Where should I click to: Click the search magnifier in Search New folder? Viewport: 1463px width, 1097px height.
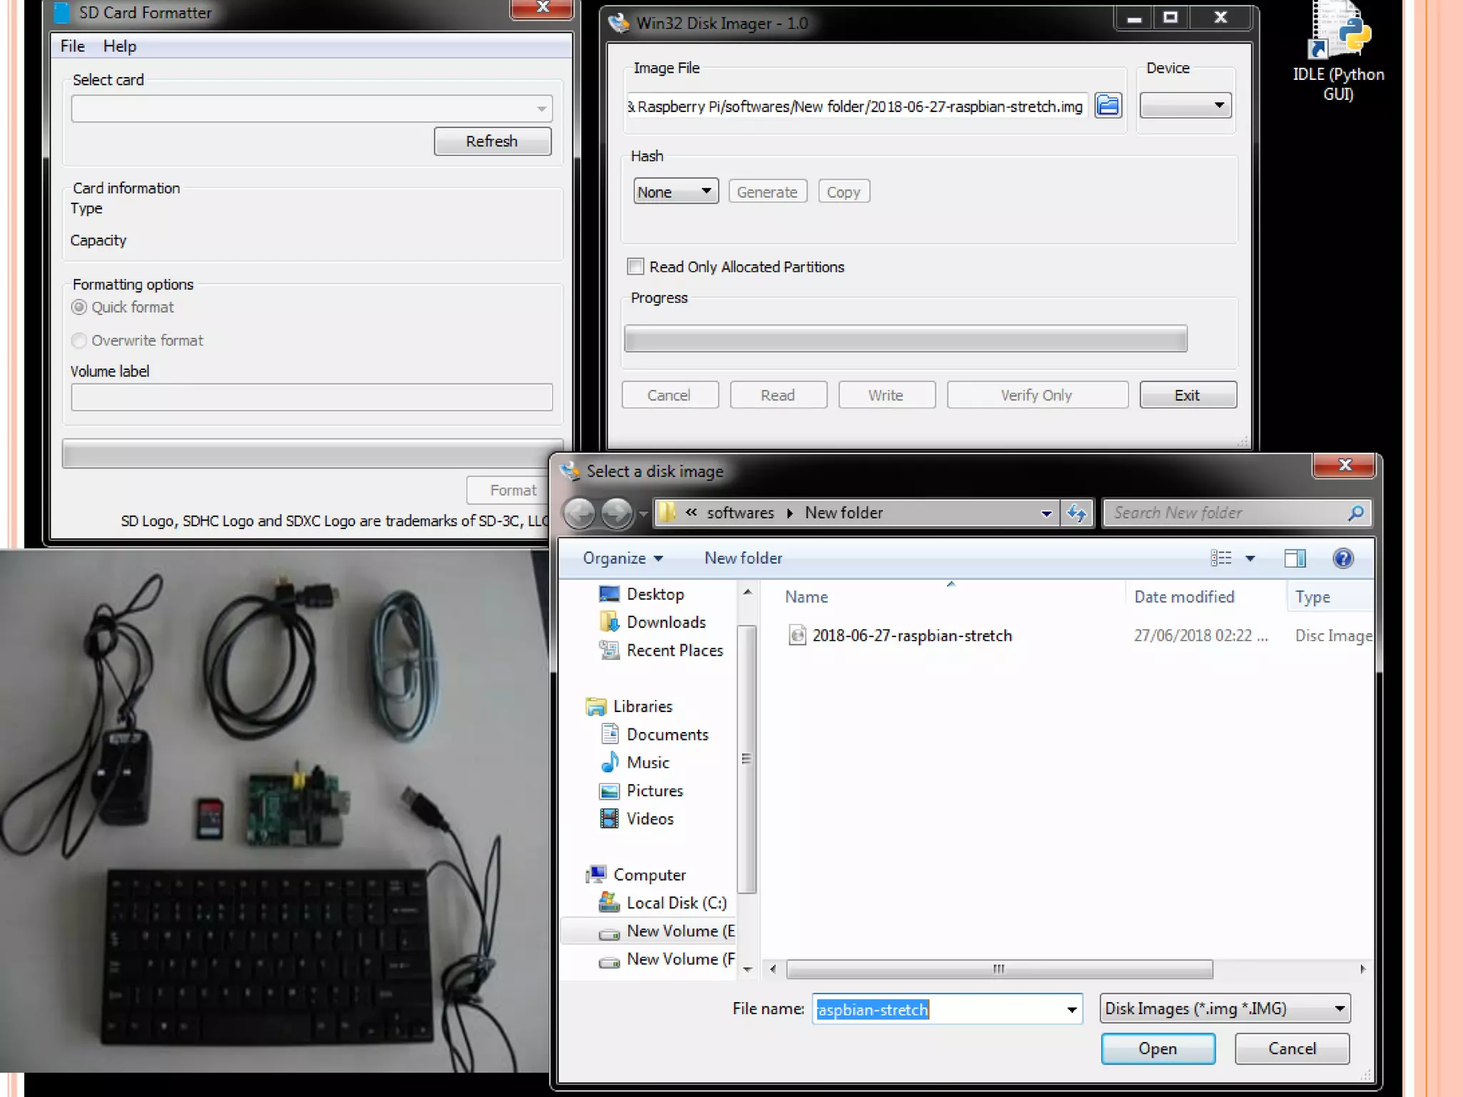pyautogui.click(x=1355, y=513)
